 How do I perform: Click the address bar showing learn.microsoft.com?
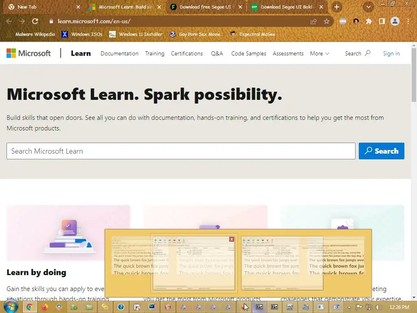tap(176, 21)
